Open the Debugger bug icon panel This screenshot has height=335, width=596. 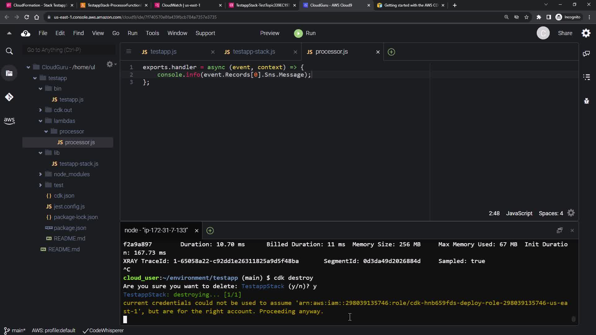point(586,101)
